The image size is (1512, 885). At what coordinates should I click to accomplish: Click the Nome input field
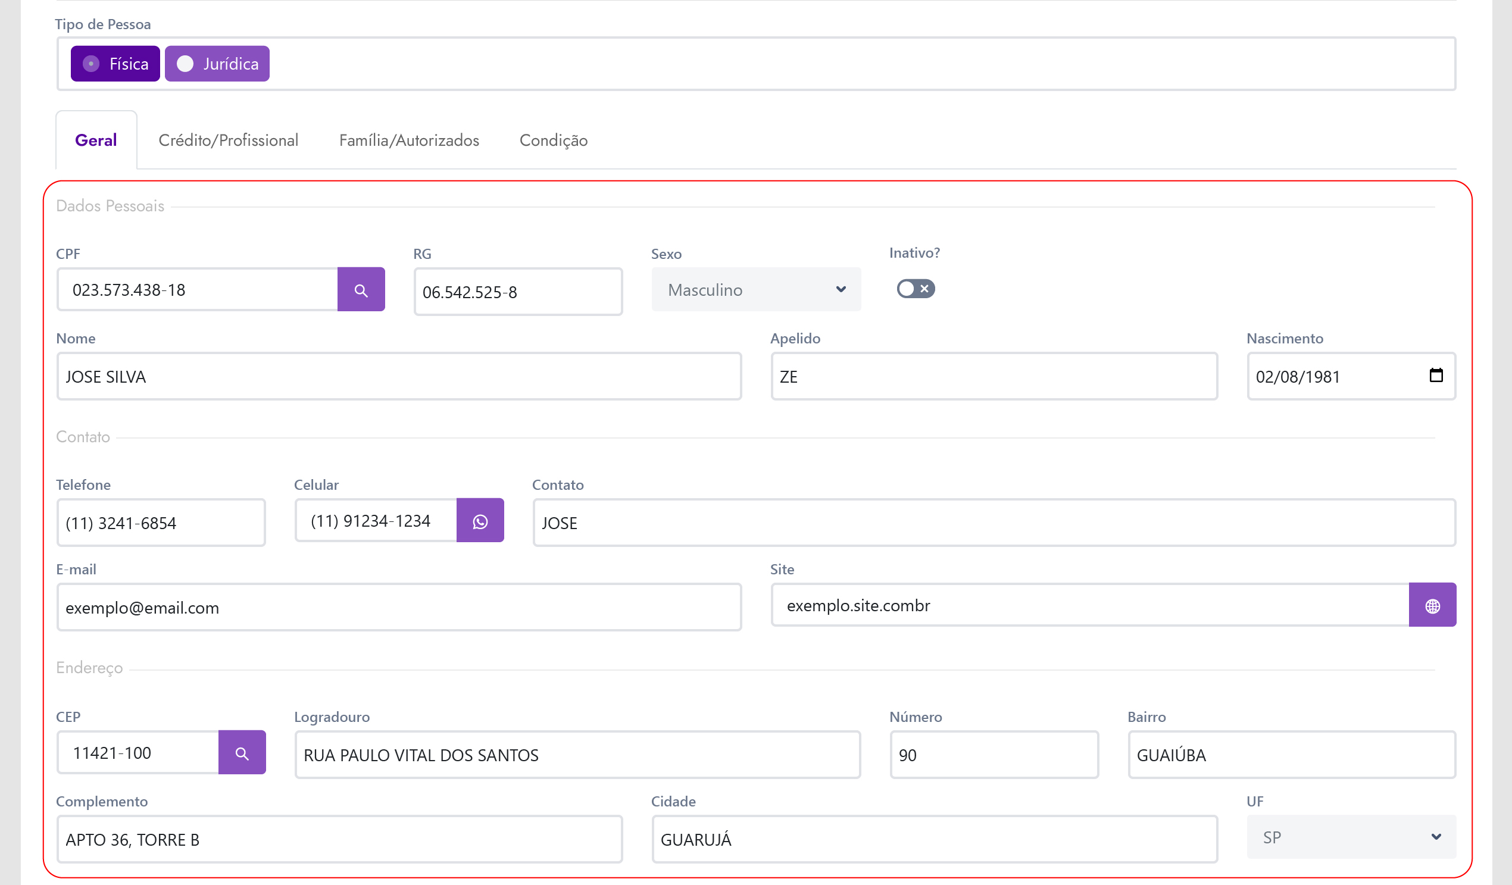[x=398, y=377]
